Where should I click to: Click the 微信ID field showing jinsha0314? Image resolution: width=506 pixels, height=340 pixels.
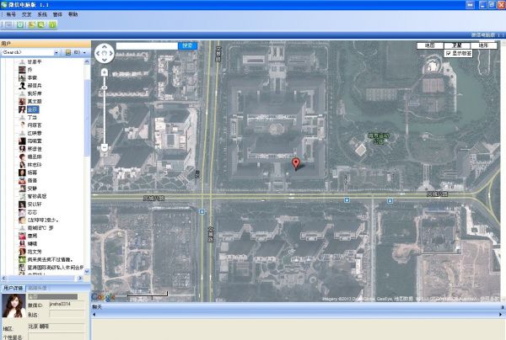[x=66, y=305]
